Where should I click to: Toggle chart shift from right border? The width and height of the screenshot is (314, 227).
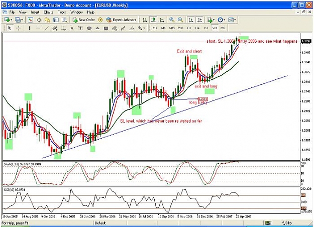[x=199, y=20]
